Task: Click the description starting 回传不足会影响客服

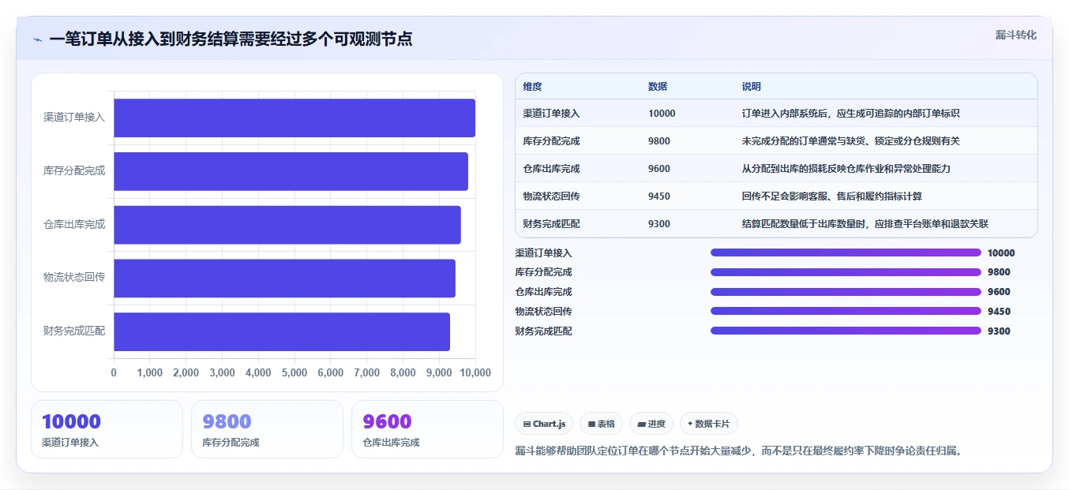Action: click(832, 196)
